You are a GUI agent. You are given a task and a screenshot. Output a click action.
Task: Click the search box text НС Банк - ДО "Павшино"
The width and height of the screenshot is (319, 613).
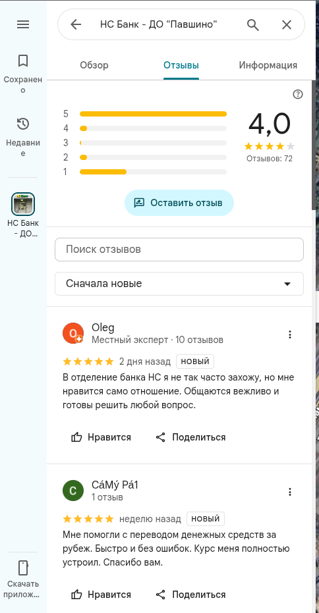159,24
